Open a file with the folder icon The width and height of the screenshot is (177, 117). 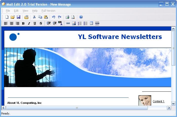click(13, 17)
